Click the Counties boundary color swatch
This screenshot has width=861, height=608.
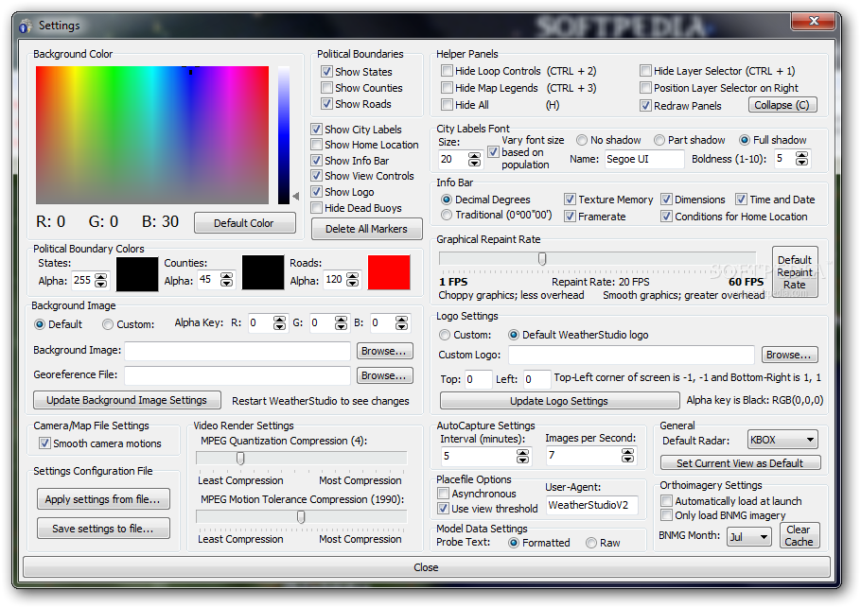click(x=263, y=272)
